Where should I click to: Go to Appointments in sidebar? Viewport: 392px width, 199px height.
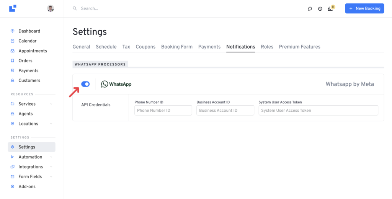tap(33, 51)
